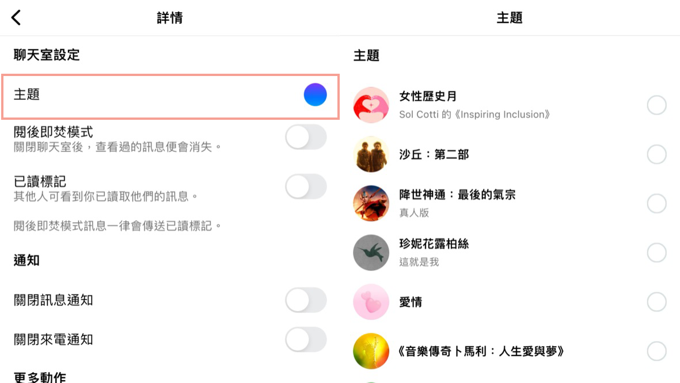Click the Women's History Month heart-hands icon
The height and width of the screenshot is (383, 680).
pos(371,105)
